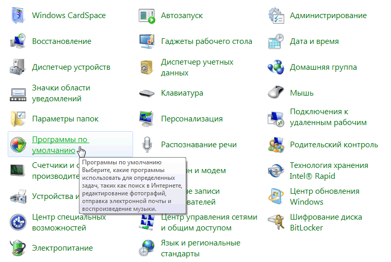Open the Мышь text link
The height and width of the screenshot is (262, 391).
[x=301, y=93]
